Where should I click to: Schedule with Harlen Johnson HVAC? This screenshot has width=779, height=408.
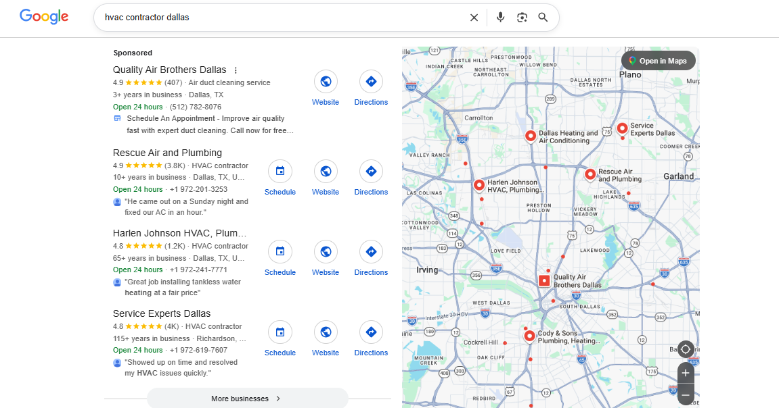(280, 259)
